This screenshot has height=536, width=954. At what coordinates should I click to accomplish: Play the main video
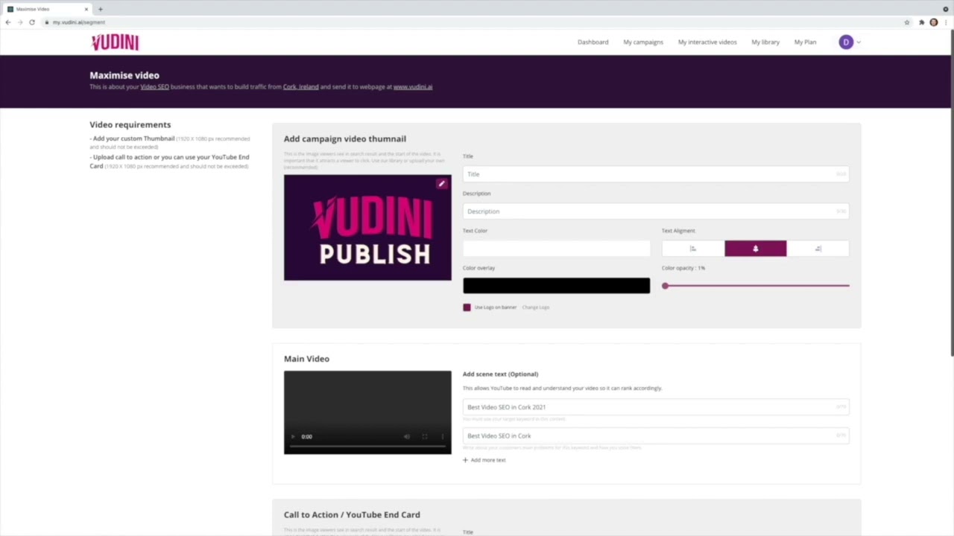point(293,437)
